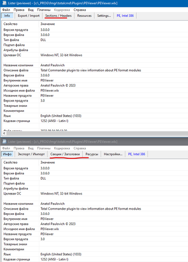Image resolution: width=188 pixels, height=262 pixels.
Task: Select Кодовая страница row in upper window
Action: coord(95,121)
